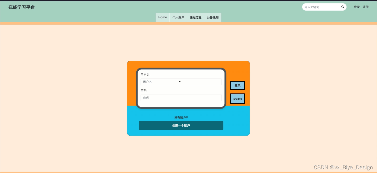
Task: Click the blue 登录 button
Action: [x=237, y=85]
